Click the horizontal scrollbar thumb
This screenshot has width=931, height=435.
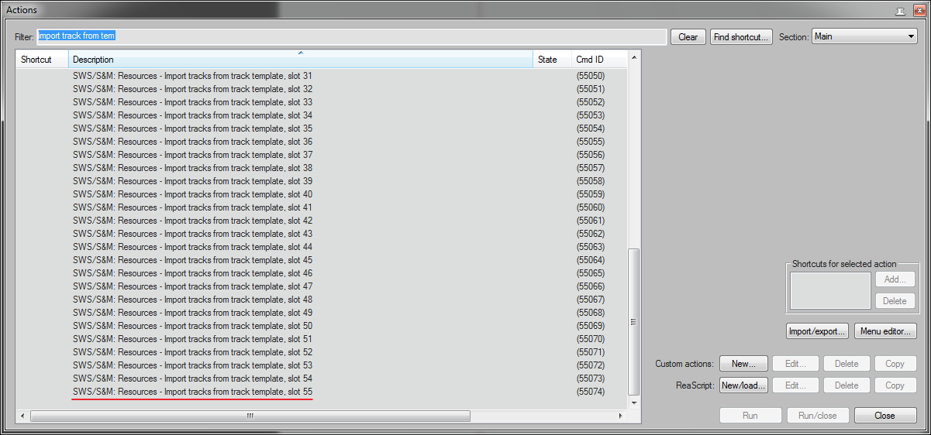click(250, 416)
